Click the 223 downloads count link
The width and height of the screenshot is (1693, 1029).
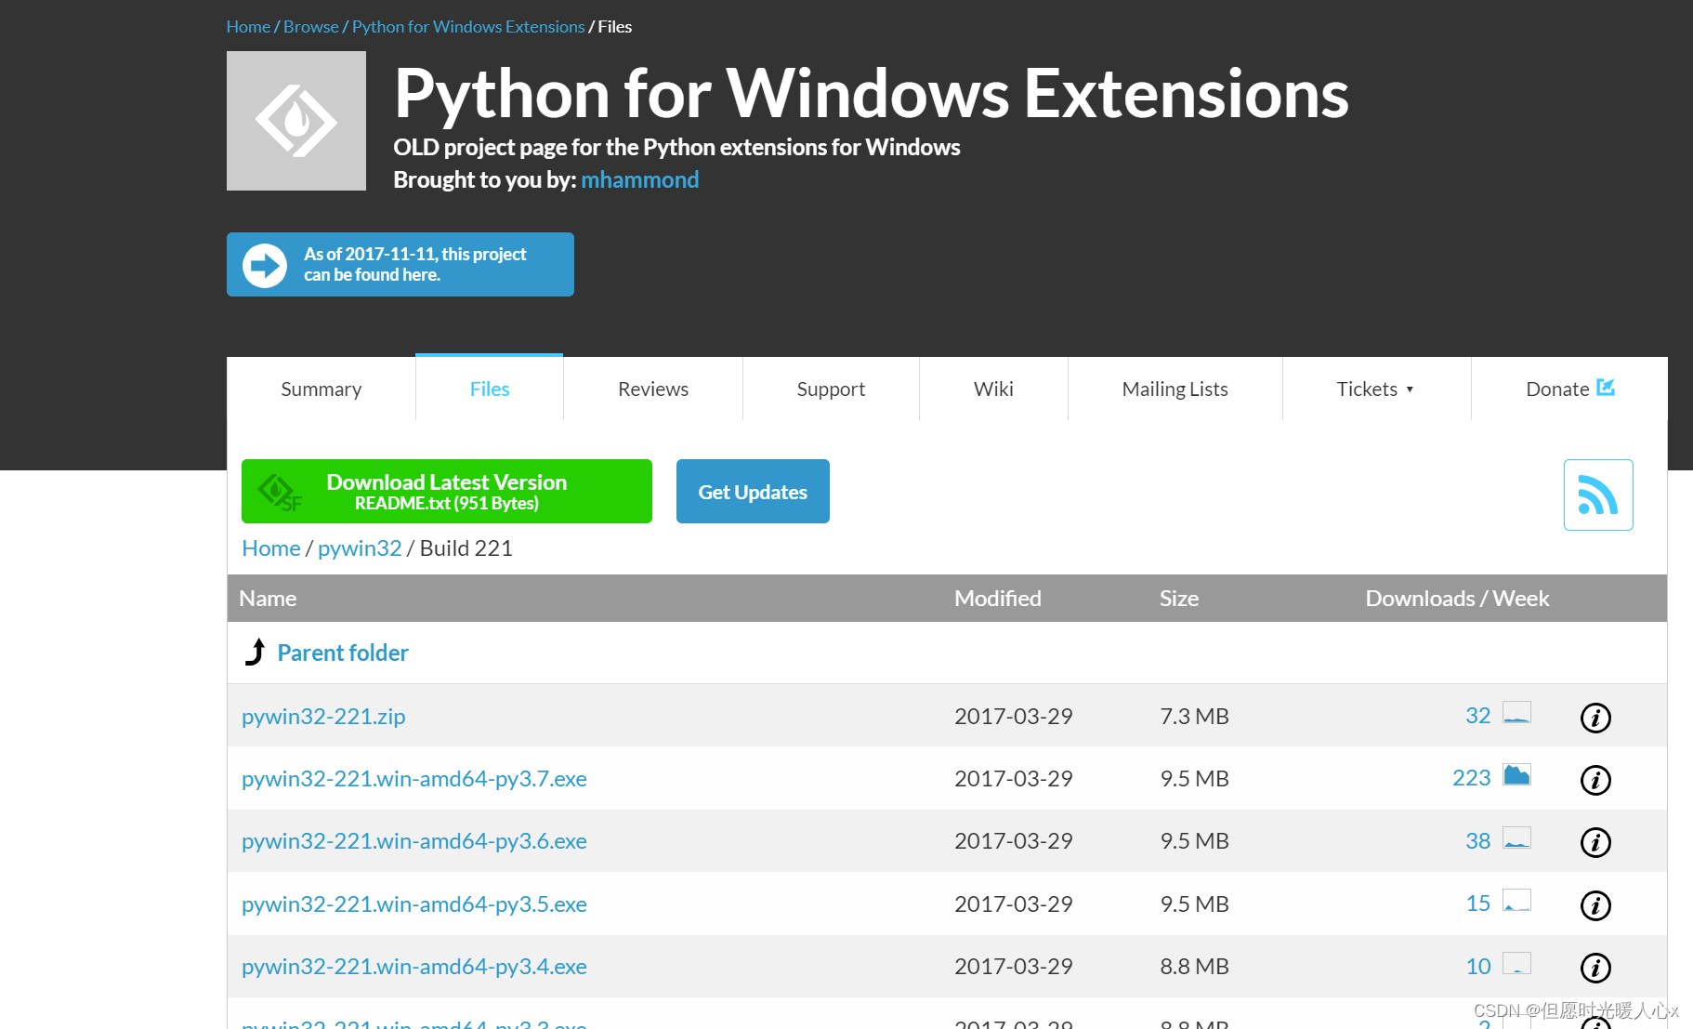click(x=1471, y=777)
